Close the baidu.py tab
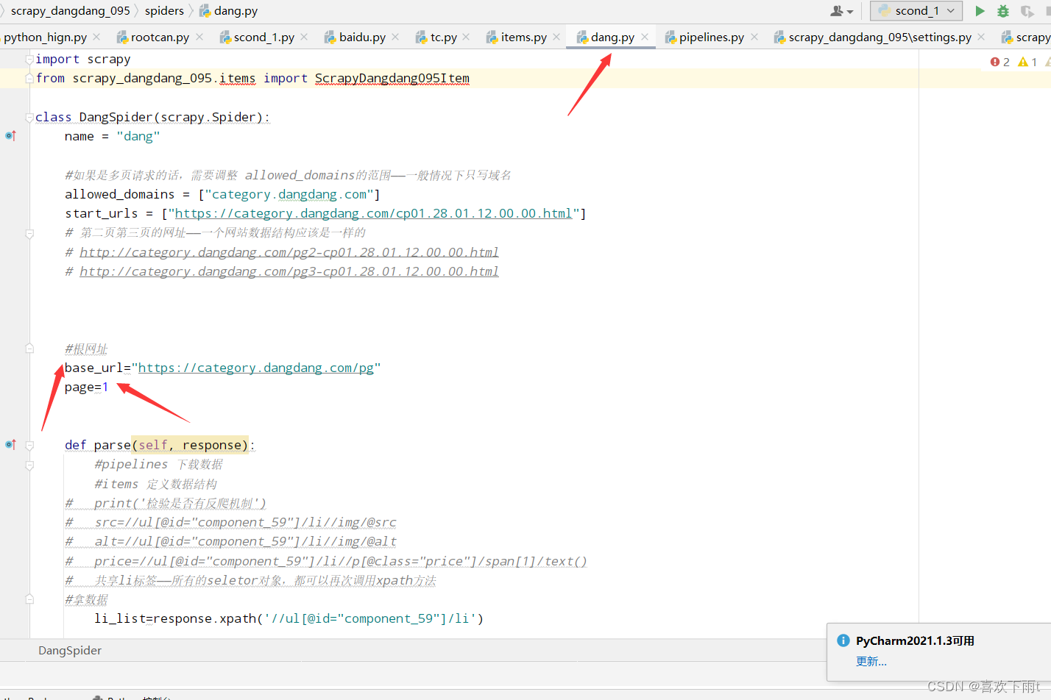The height and width of the screenshot is (700, 1051). [395, 37]
